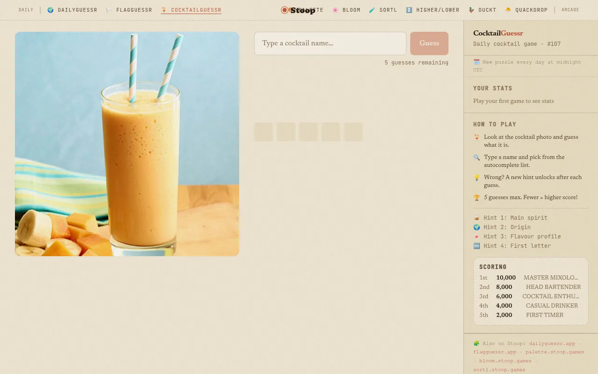Click the CASUAL DRINKER rank label
Image resolution: width=598 pixels, height=374 pixels.
coord(552,306)
